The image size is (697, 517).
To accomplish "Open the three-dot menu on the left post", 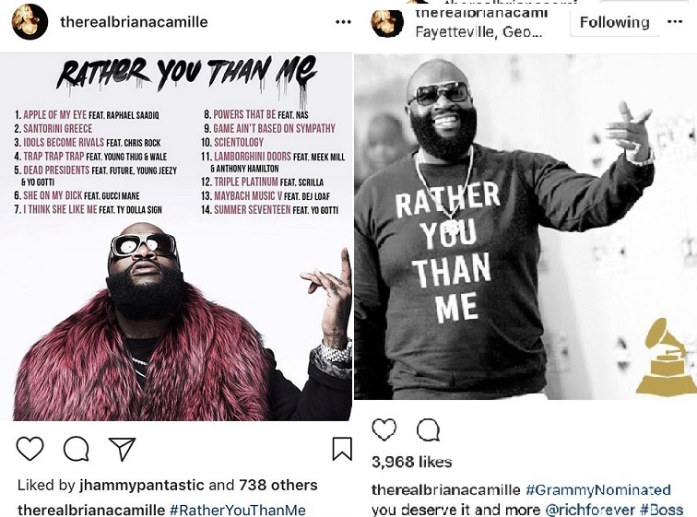I will (343, 22).
